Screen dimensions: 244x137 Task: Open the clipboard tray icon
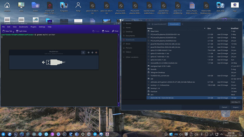tap(191, 134)
